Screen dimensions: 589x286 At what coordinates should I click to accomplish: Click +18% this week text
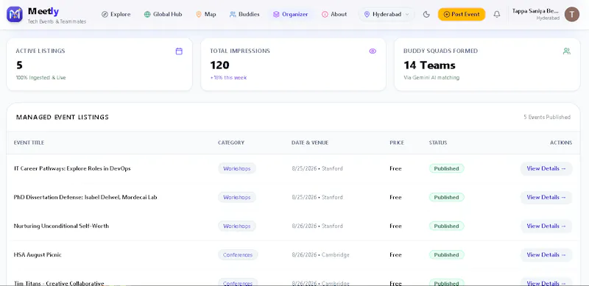[x=228, y=78]
